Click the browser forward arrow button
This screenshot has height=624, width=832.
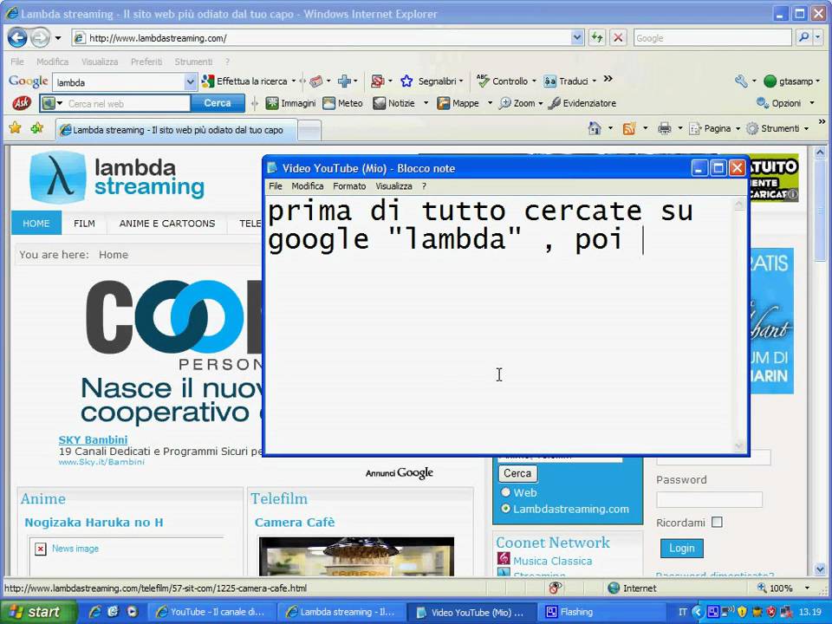[40, 37]
